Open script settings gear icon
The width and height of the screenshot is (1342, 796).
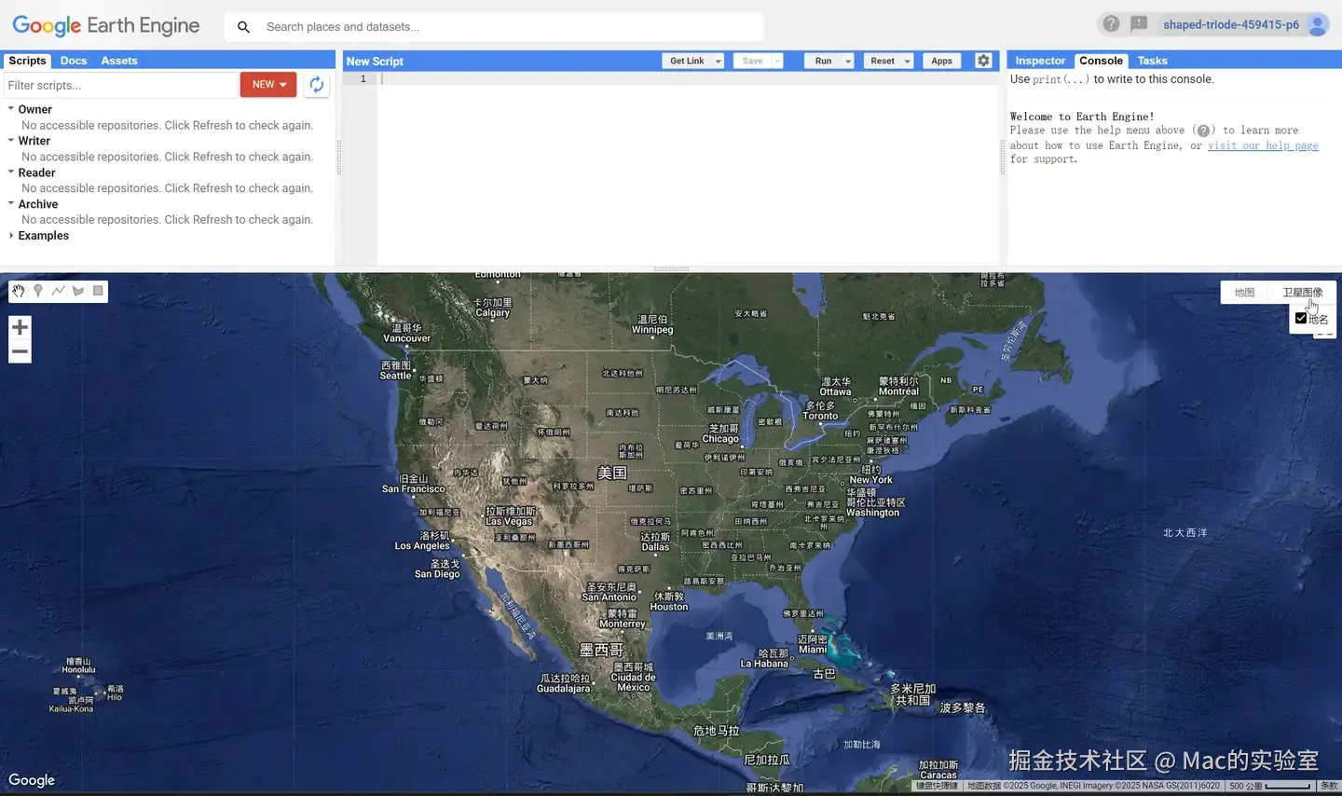pos(983,61)
